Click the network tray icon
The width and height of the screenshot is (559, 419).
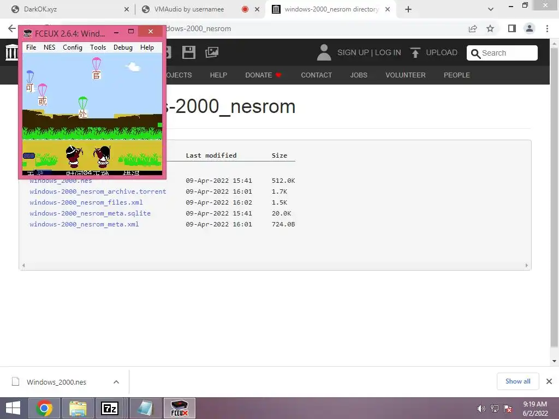495,408
